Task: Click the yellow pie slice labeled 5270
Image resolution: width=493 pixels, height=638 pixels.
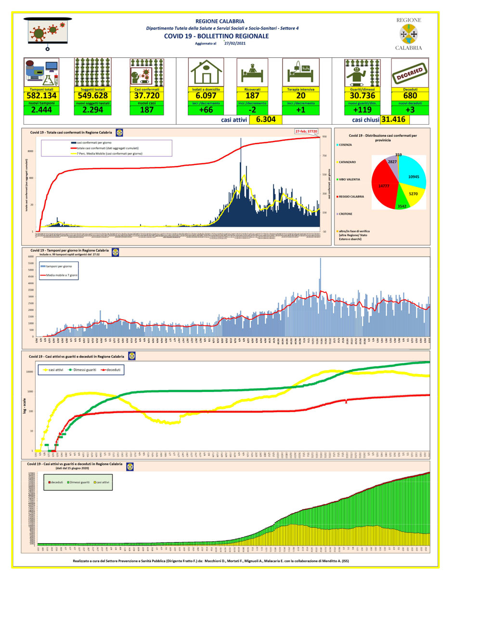Action: [x=413, y=194]
